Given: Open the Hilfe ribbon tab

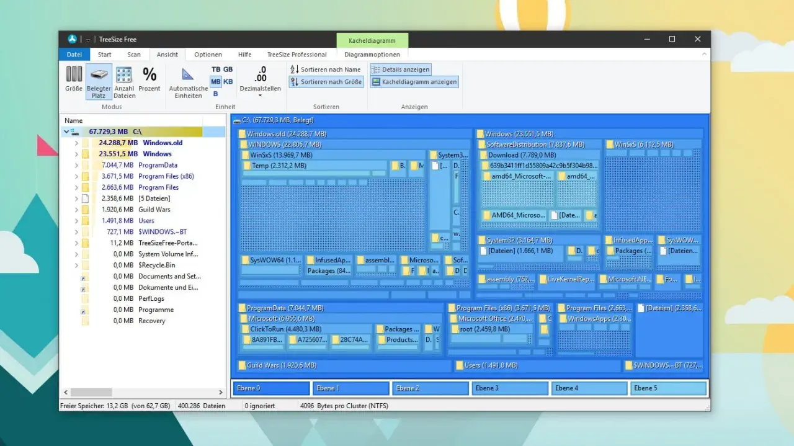Looking at the screenshot, I should (x=245, y=55).
